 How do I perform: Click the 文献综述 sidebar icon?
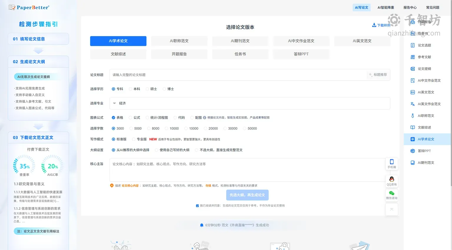413,127
